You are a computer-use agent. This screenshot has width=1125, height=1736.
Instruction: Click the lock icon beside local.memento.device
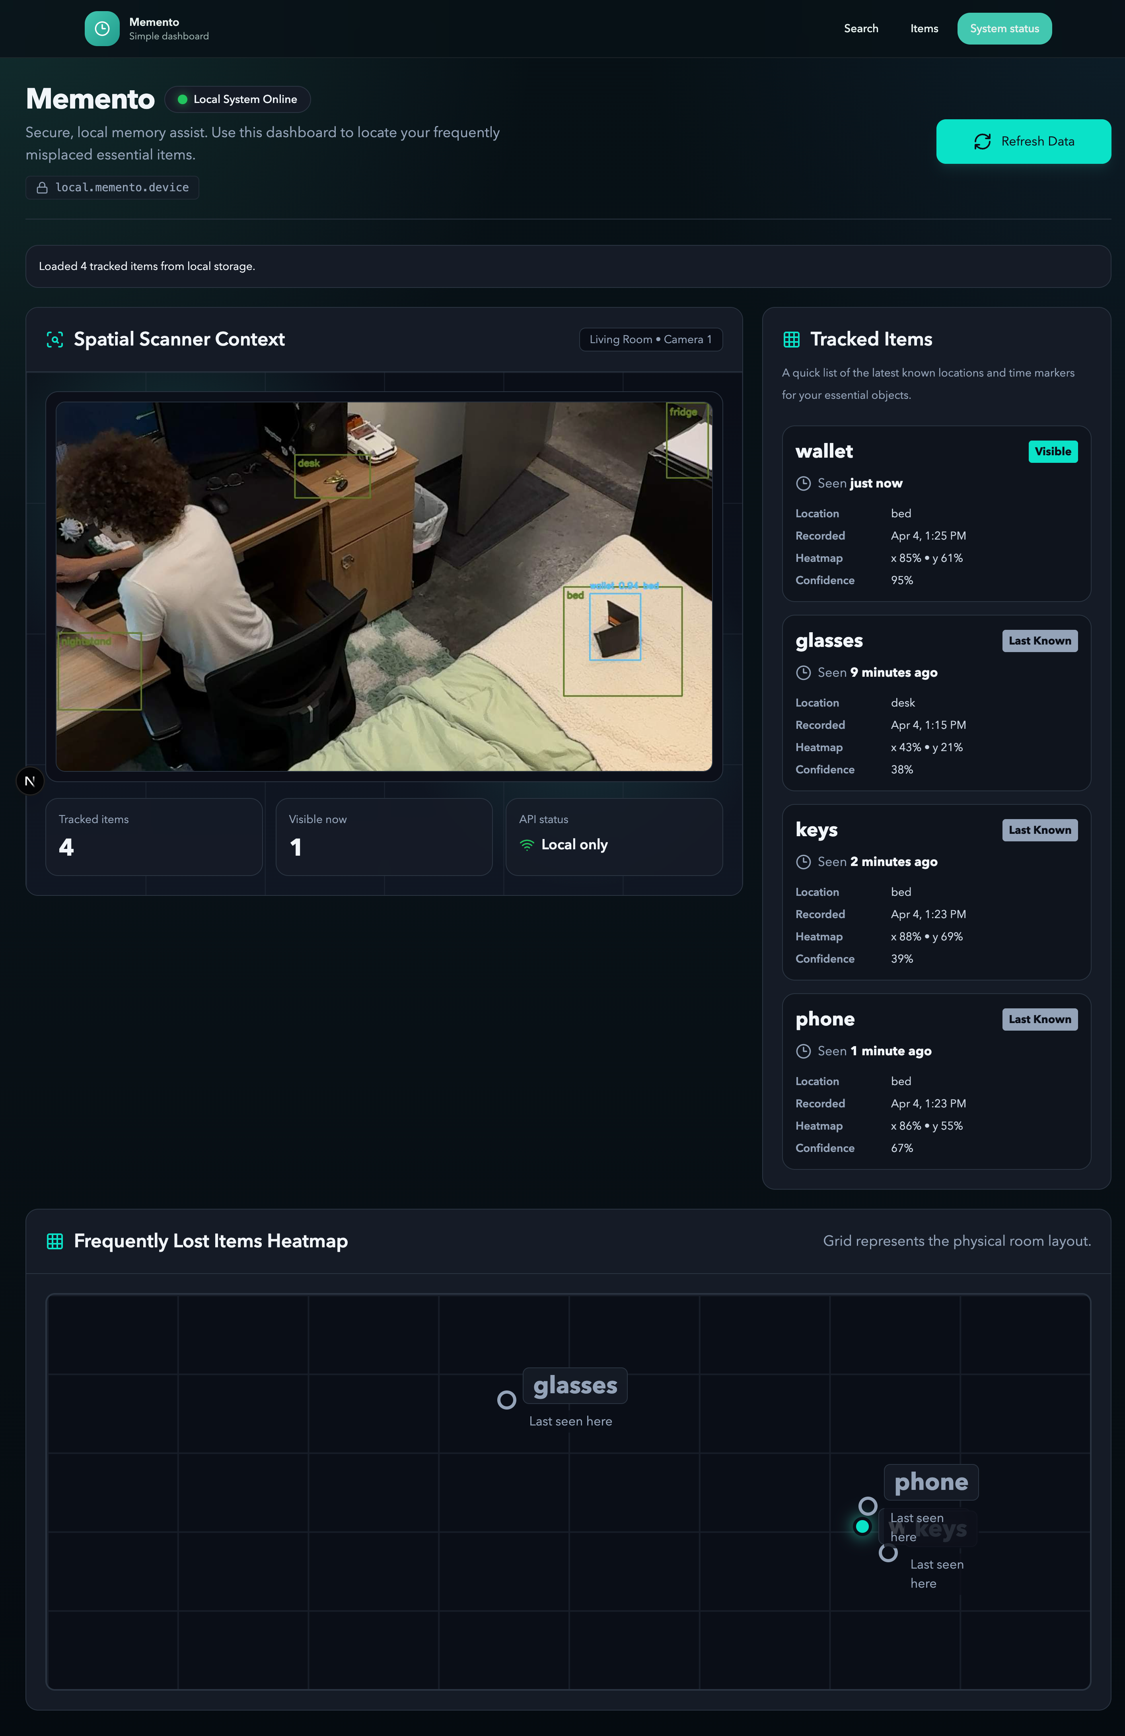coord(42,187)
